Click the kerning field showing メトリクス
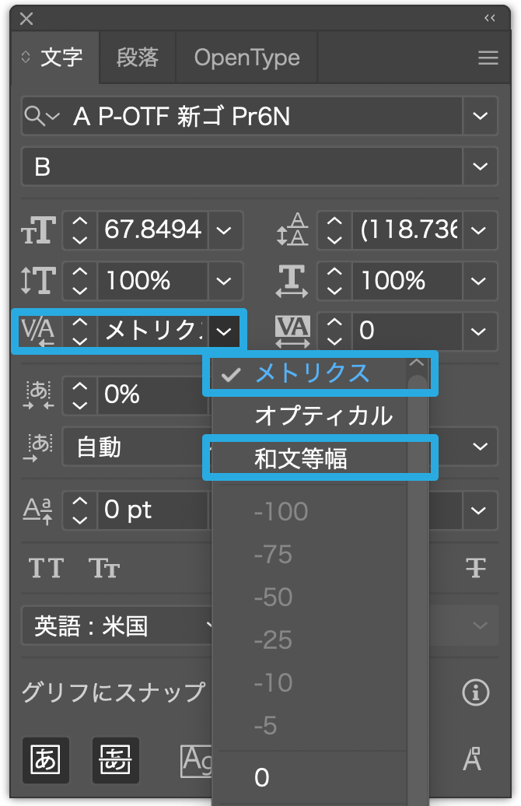Screen dimensions: 521x806 coord(152,331)
